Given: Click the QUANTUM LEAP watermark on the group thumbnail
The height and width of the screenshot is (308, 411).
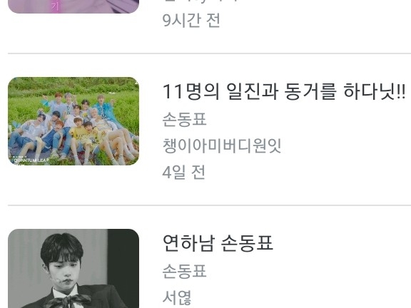Looking at the screenshot, I should tap(31, 160).
